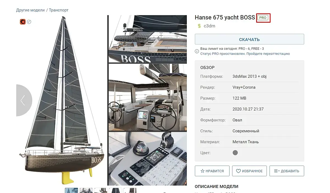Click the heart icon in ИЗБРАННОЕ

tap(238, 171)
